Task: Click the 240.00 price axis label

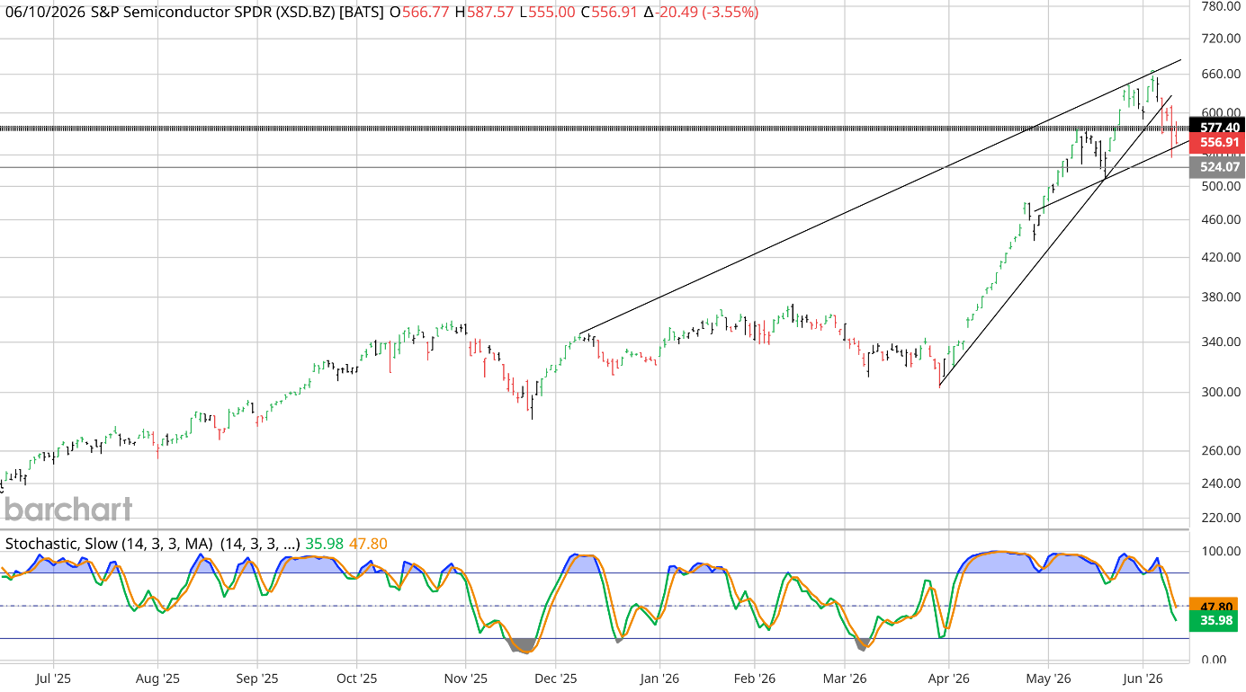Action: coord(1221,484)
